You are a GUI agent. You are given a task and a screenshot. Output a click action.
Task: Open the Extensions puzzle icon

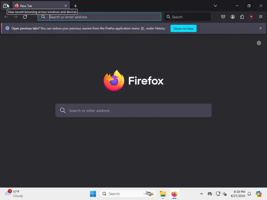pyautogui.click(x=242, y=17)
